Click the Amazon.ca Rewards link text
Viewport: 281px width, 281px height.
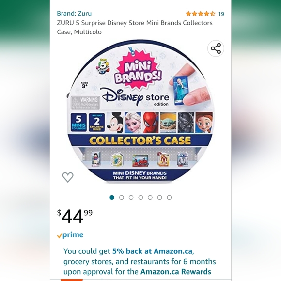click(x=175, y=272)
